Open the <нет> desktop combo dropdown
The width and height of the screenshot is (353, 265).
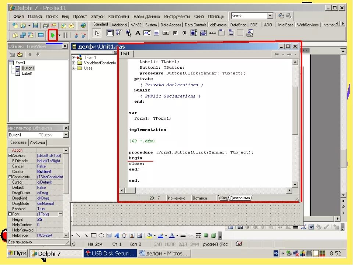[270, 16]
